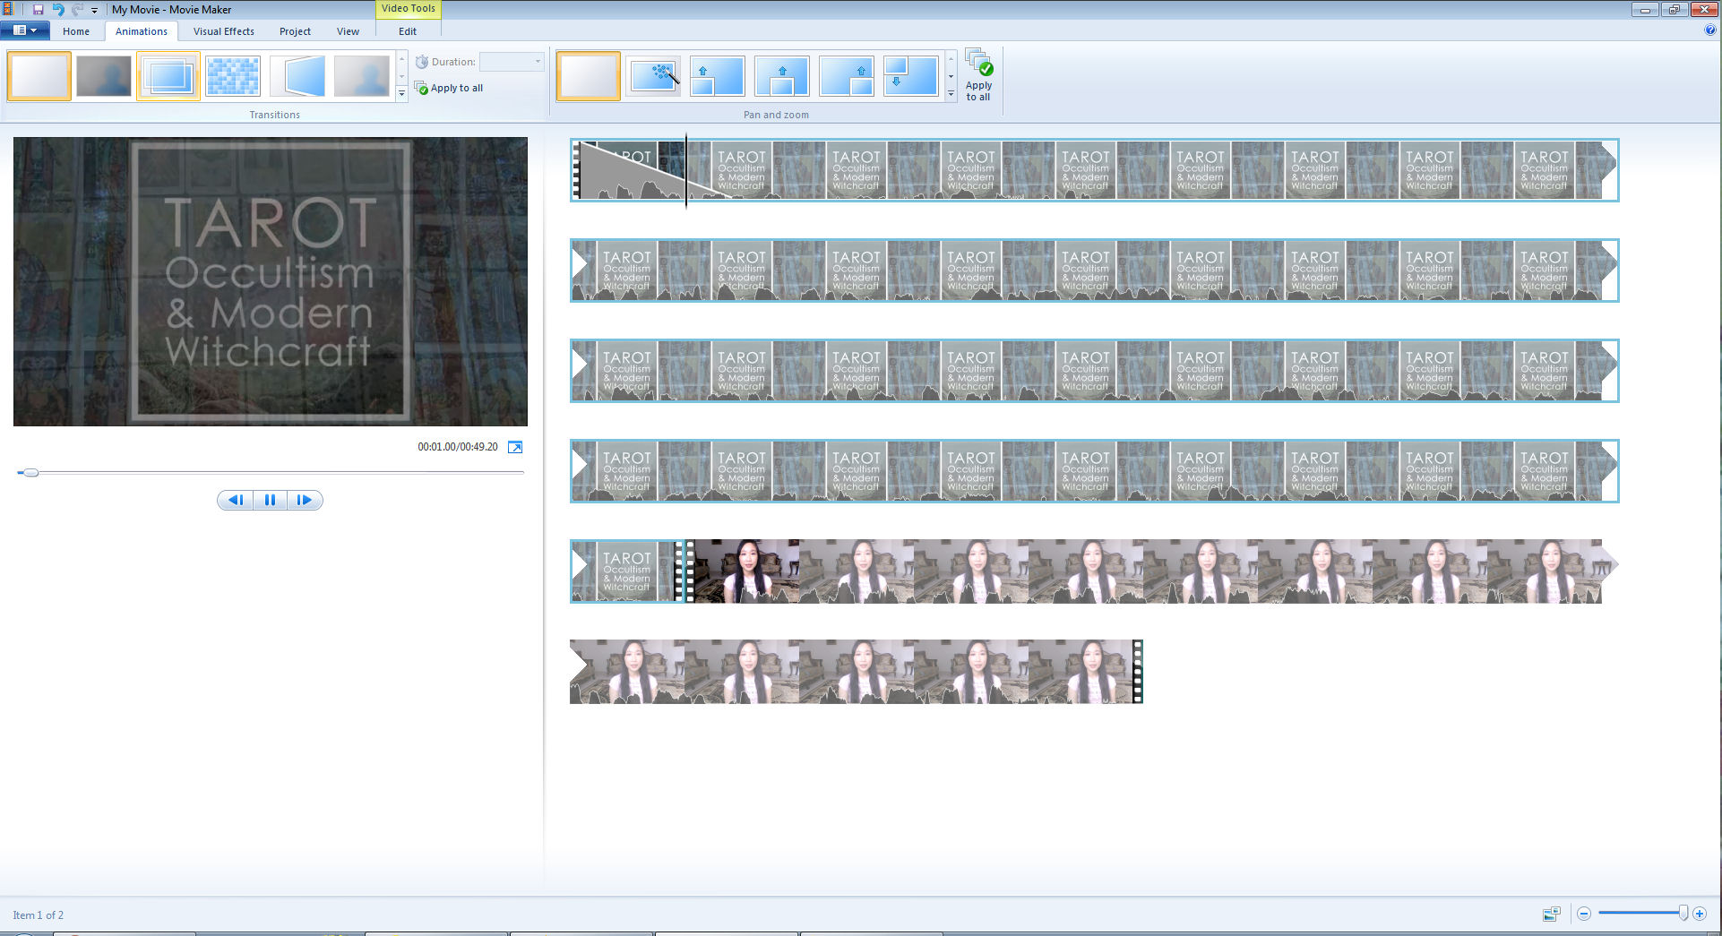
Task: Switch to the Visual Effects tab
Action: (x=223, y=31)
